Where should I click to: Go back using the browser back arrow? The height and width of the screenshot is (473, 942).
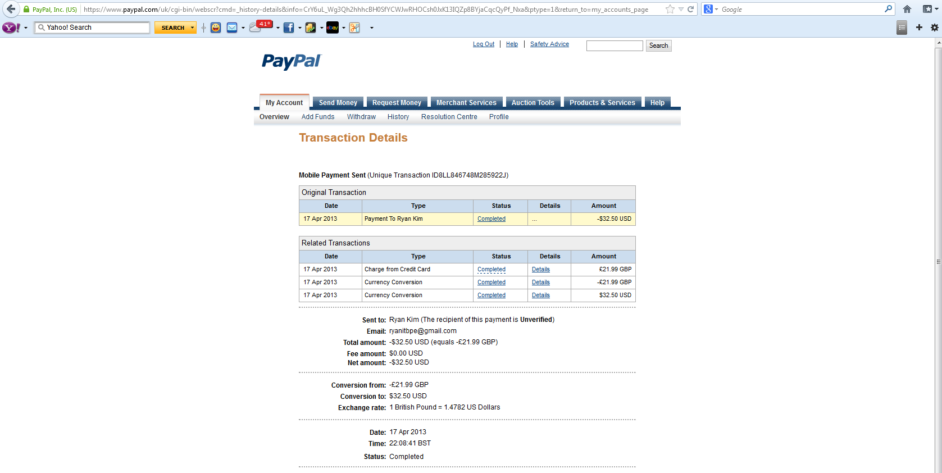(x=11, y=9)
